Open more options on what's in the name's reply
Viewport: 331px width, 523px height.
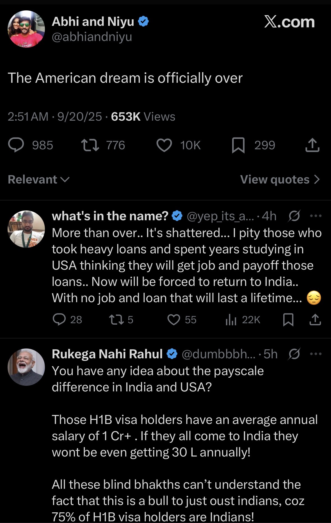316,216
